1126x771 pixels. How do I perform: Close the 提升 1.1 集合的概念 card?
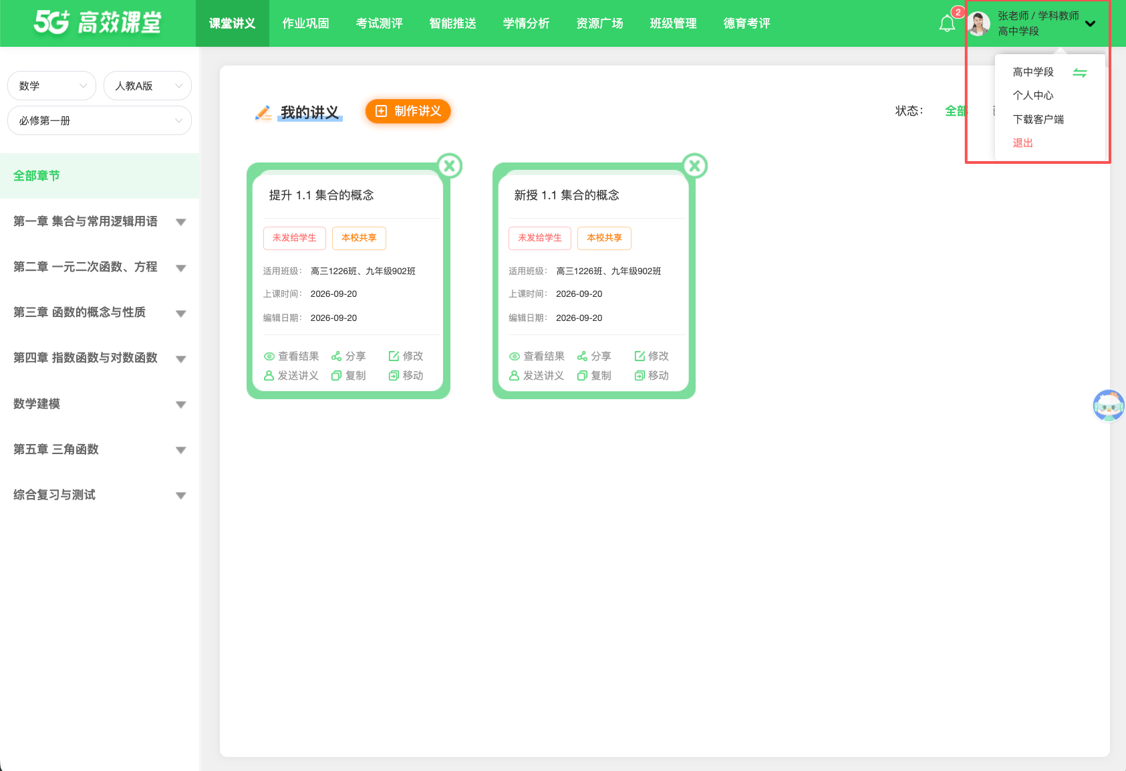tap(450, 166)
